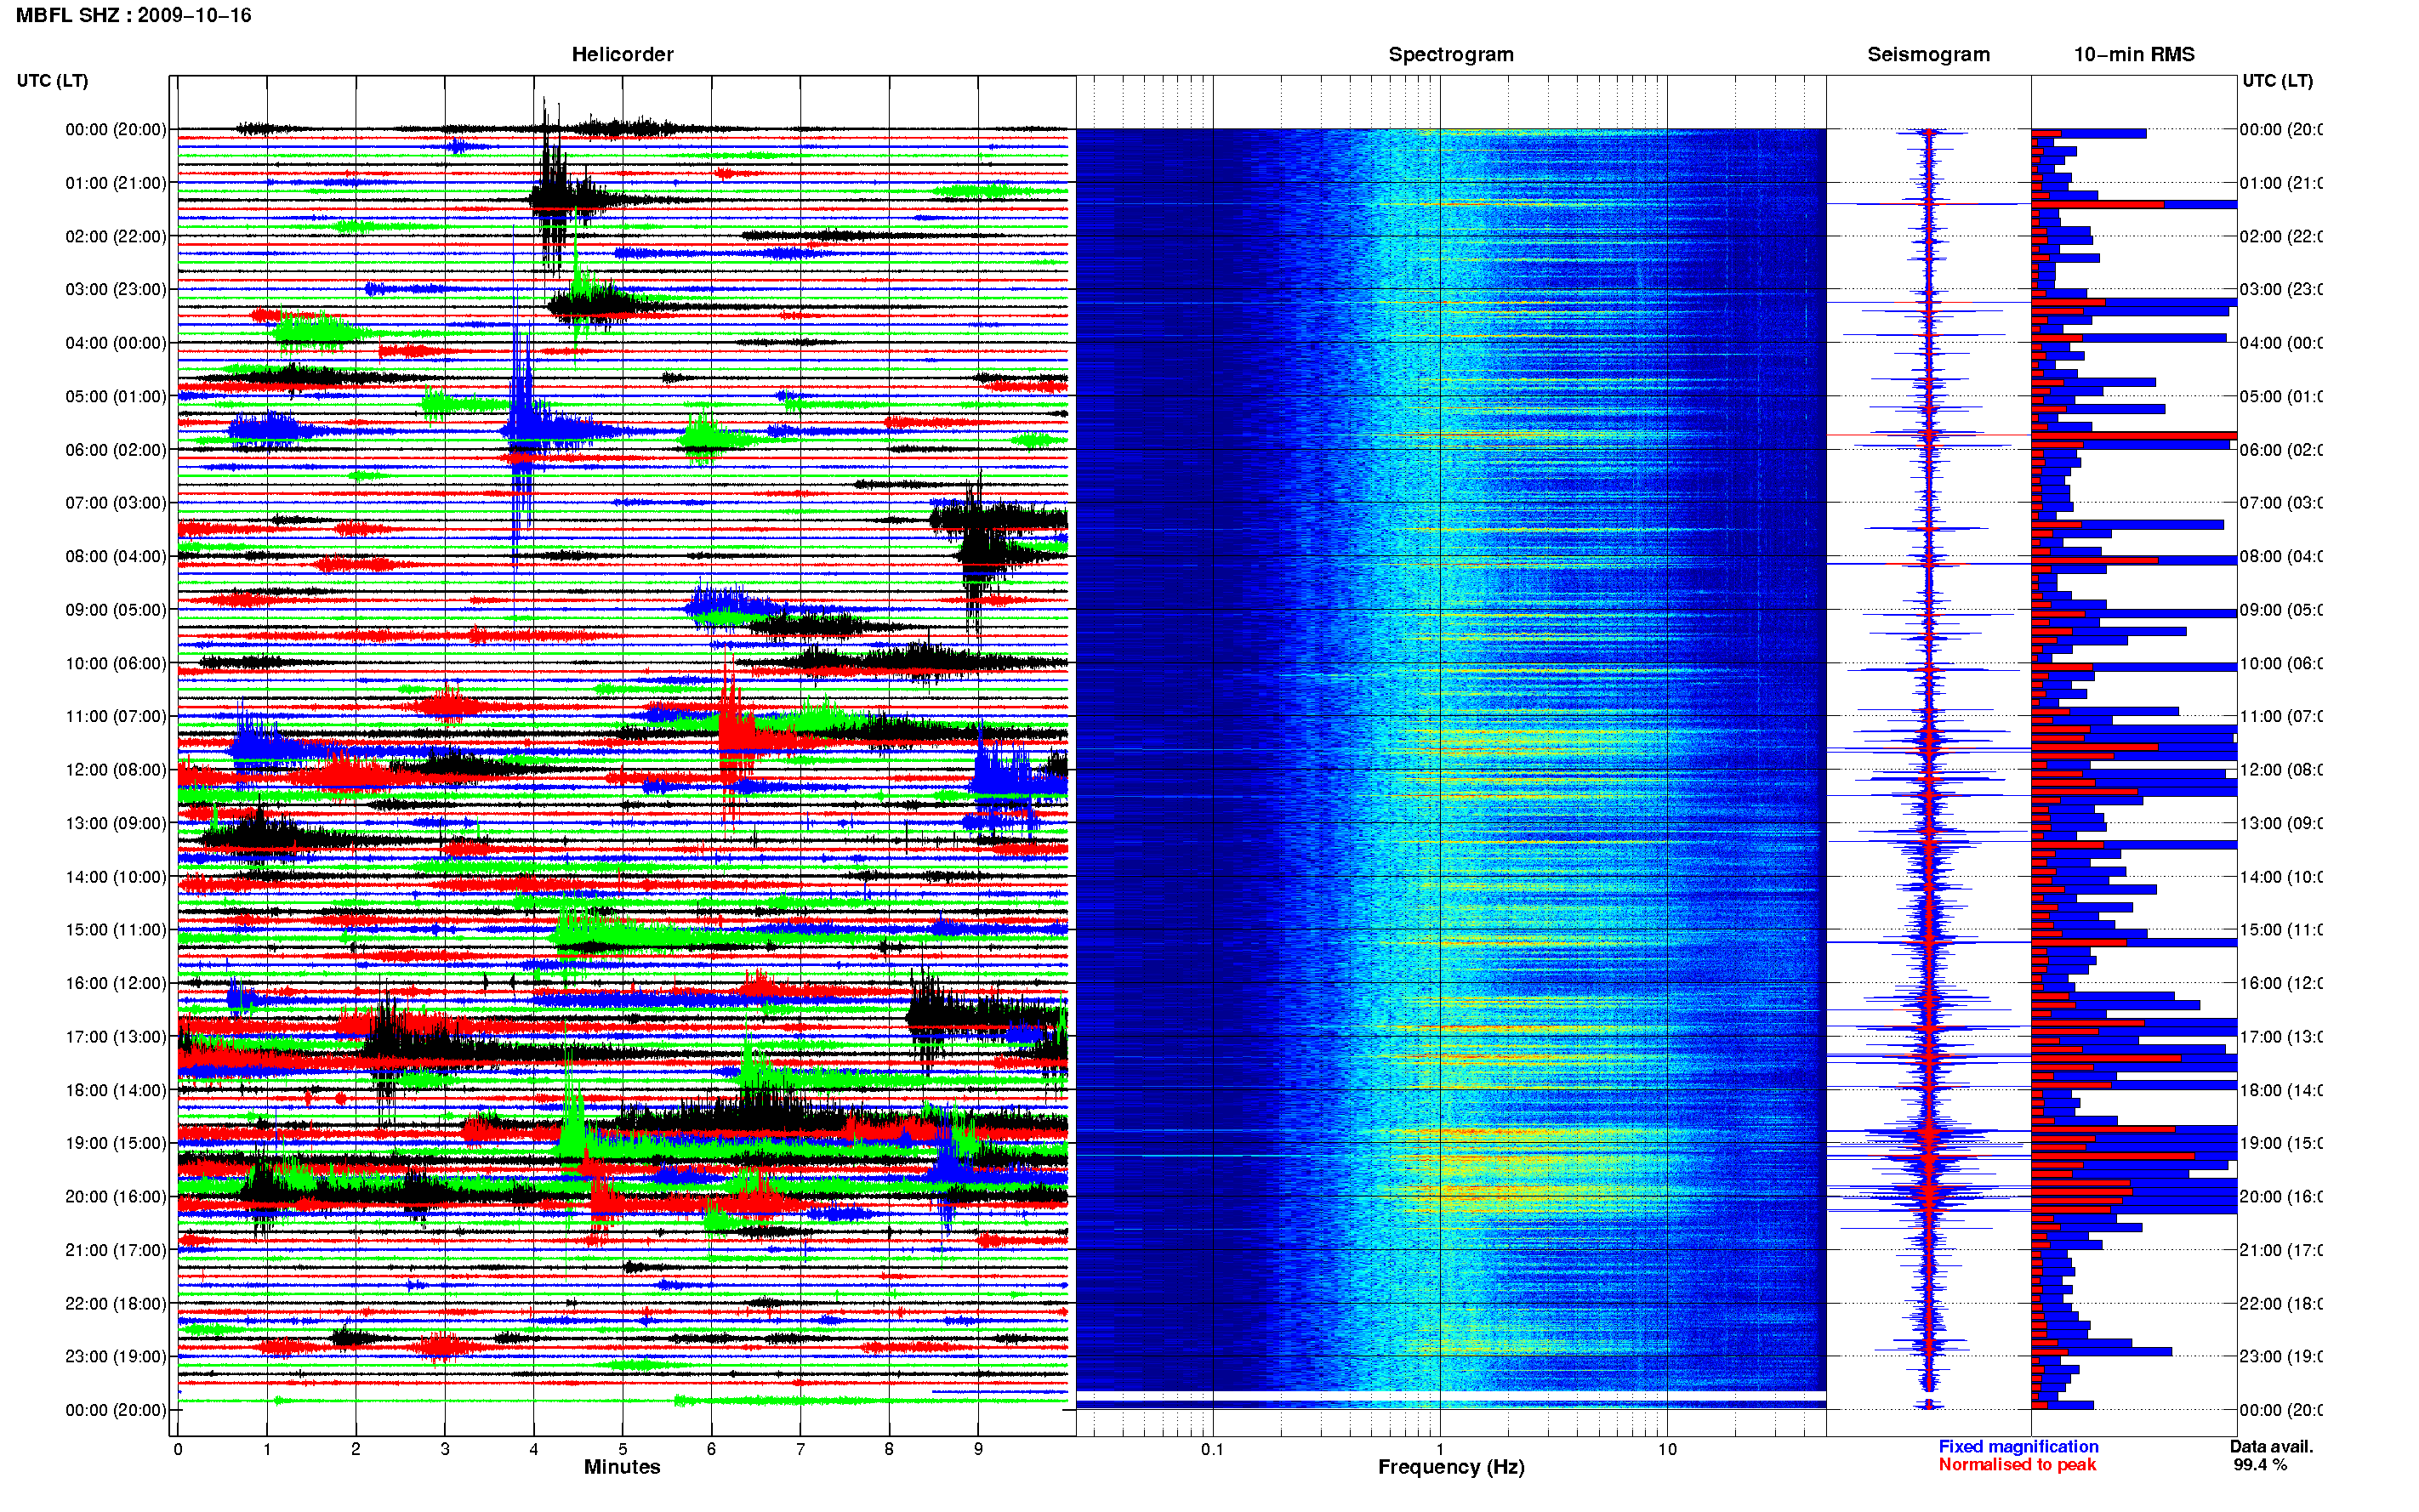Click the red 'Normalised to peak' legend text
This screenshot has width=2419, height=1512.
pyautogui.click(x=2017, y=1464)
